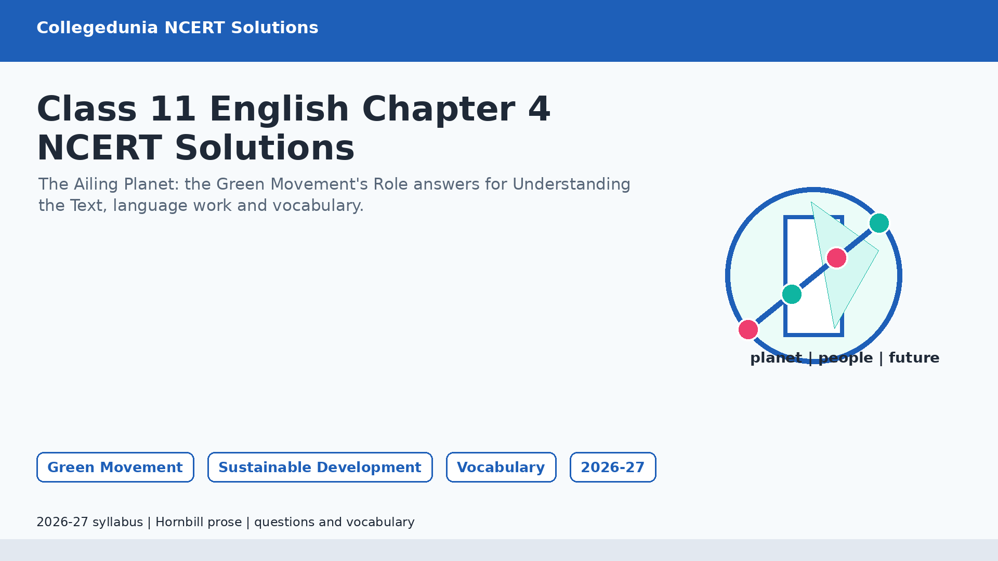Select the Sustainable Development tag
Screen dimensions: 998x561
pyautogui.click(x=320, y=467)
